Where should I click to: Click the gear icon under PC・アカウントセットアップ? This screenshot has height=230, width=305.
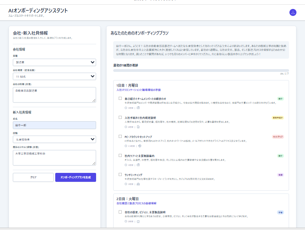140,146
